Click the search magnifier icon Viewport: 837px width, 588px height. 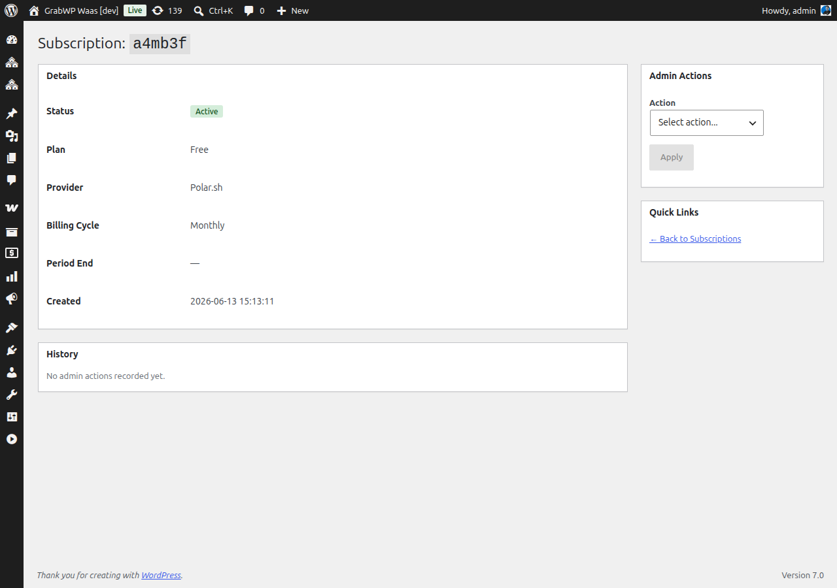click(199, 10)
